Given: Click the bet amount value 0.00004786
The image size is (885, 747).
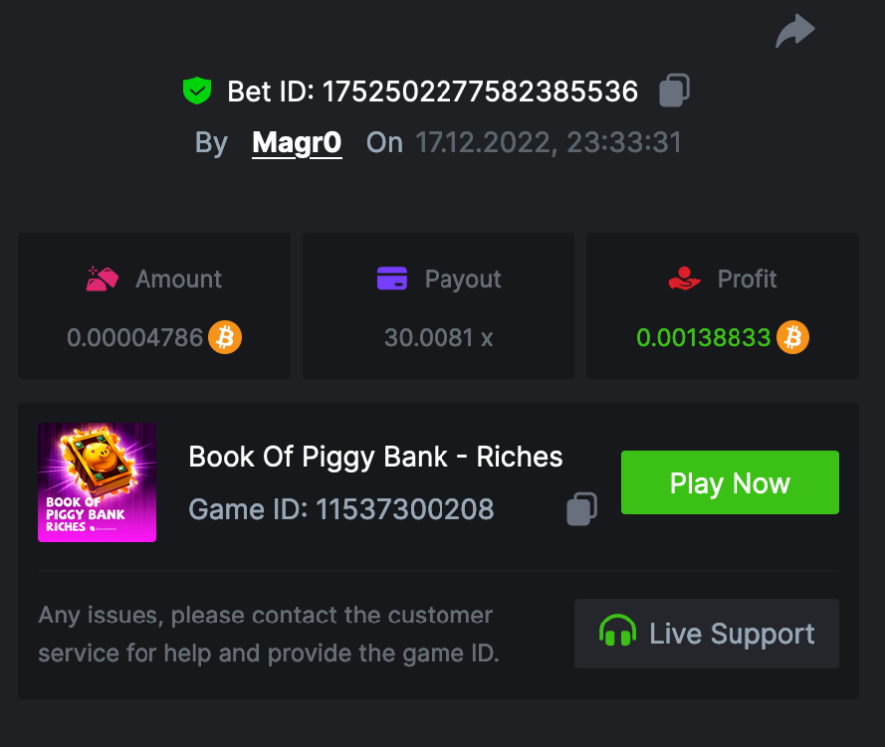Looking at the screenshot, I should [136, 338].
